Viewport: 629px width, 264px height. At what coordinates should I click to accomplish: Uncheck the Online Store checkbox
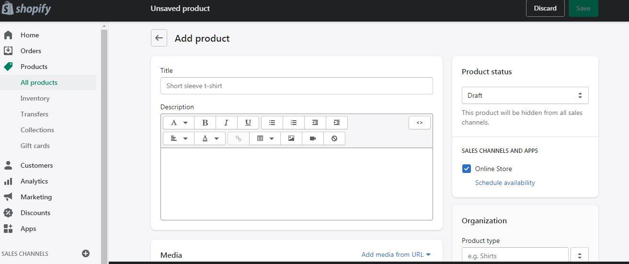coord(467,169)
